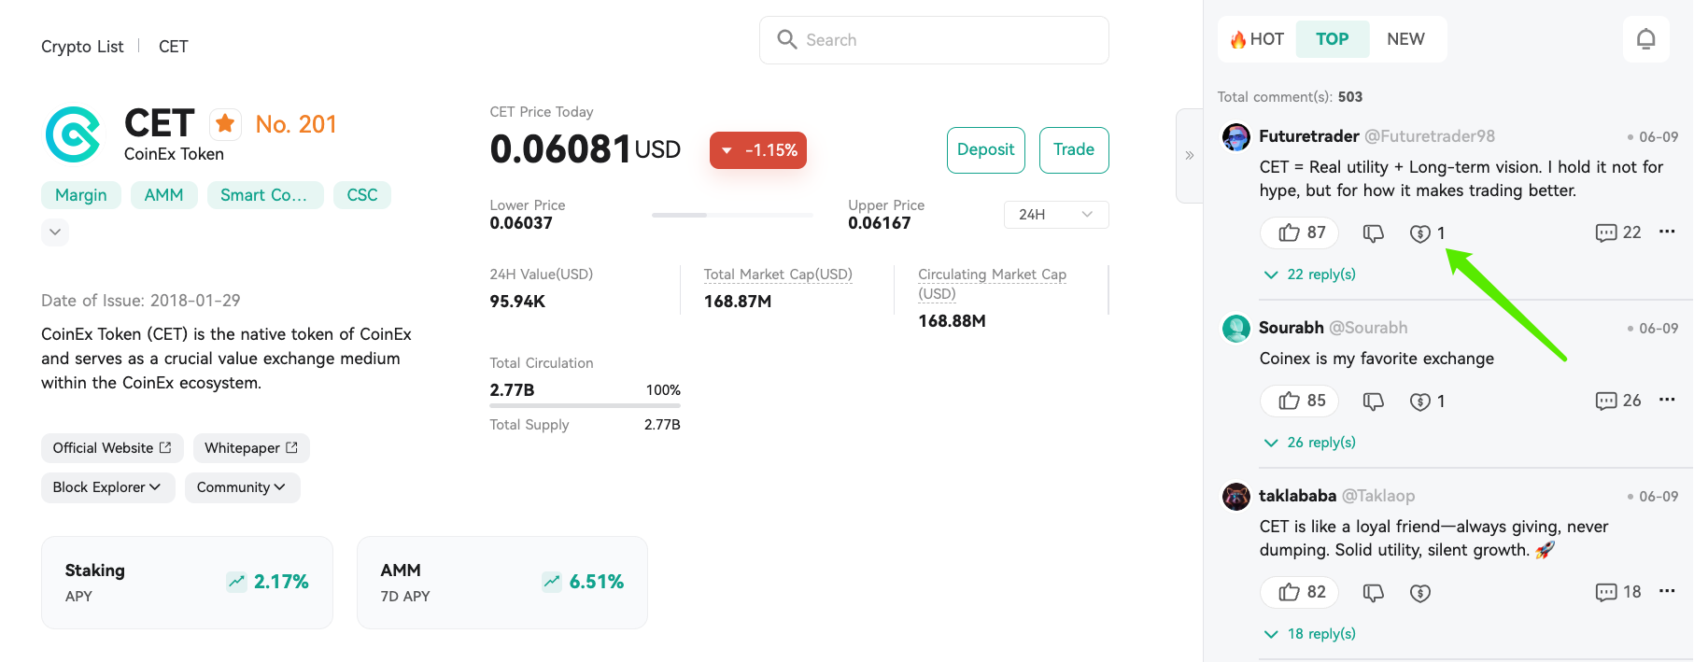Switch to the TOP comments tab

1333,39
